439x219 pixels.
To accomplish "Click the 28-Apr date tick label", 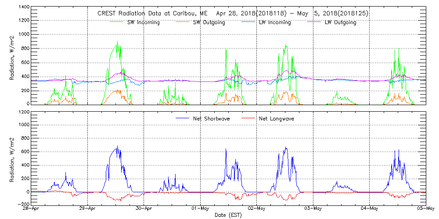I will [x=32, y=208].
